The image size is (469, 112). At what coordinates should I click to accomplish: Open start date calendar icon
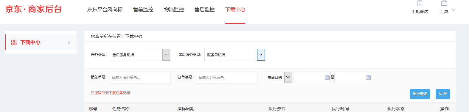327,78
